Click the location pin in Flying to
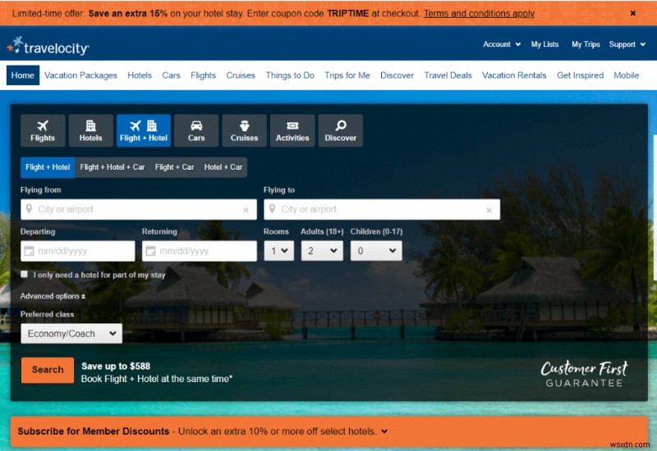Screen dimensions: 657x451 pos(272,209)
